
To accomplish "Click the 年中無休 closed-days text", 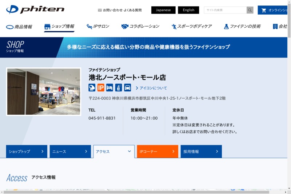I will (x=180, y=118).
